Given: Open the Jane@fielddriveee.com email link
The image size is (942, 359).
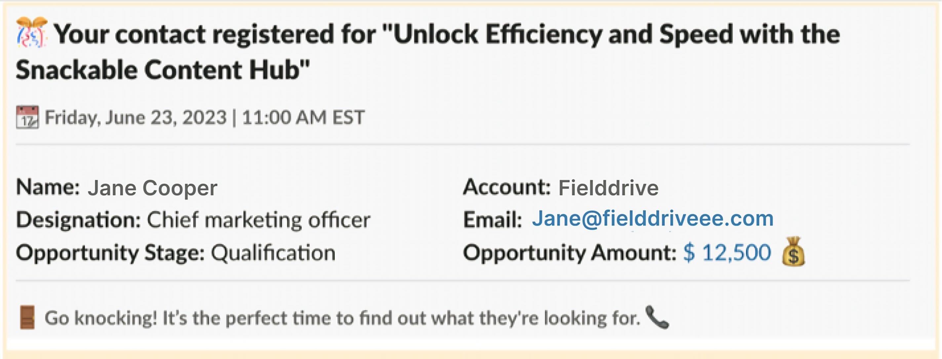Looking at the screenshot, I should pyautogui.click(x=653, y=218).
